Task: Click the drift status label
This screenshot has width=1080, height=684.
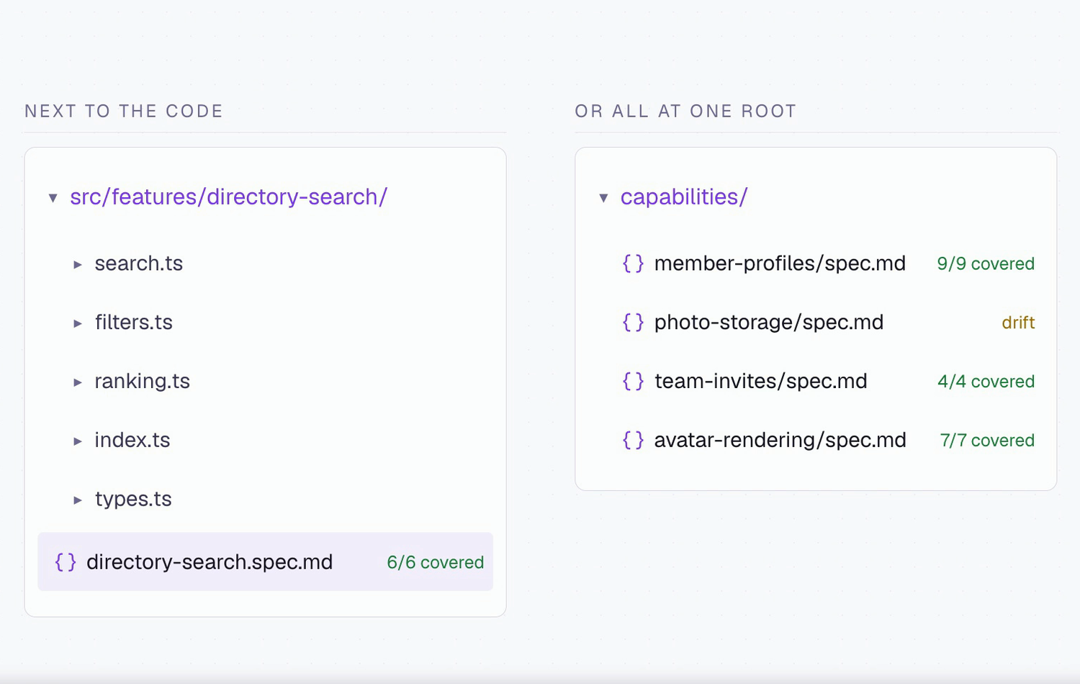Action: pos(1018,323)
